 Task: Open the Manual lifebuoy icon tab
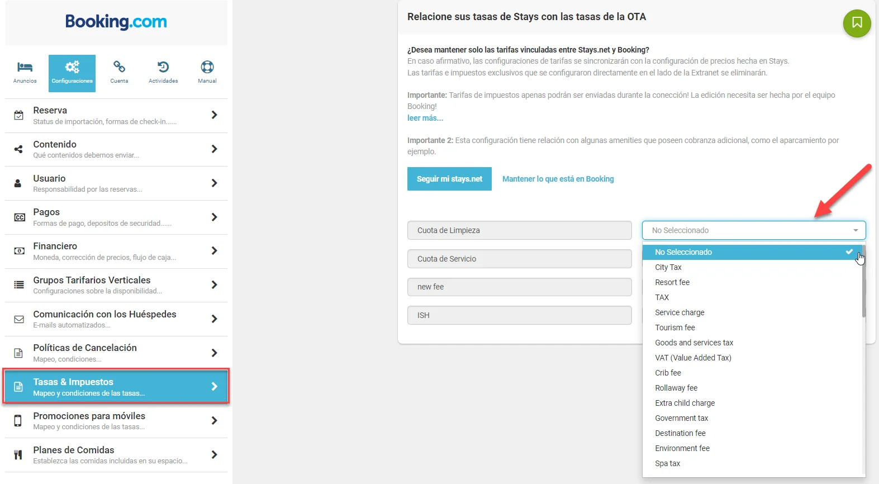point(207,73)
